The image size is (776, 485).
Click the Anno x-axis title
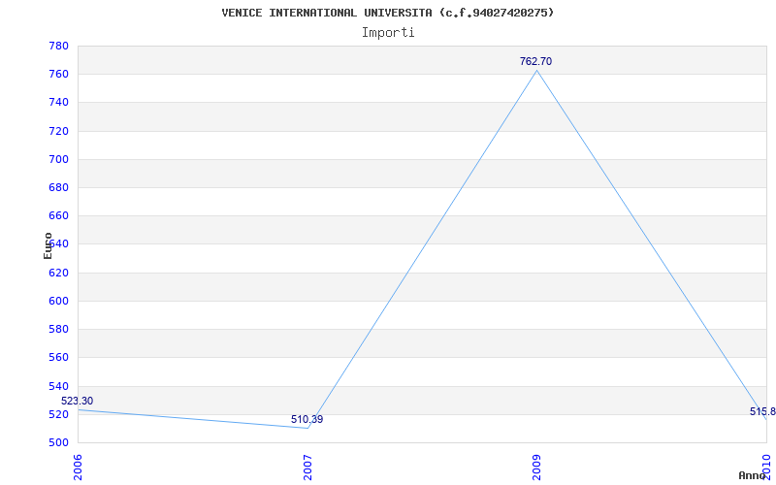coord(752,475)
